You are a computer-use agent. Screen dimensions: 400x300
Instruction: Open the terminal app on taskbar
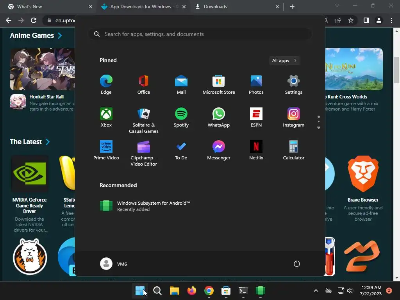point(243,291)
